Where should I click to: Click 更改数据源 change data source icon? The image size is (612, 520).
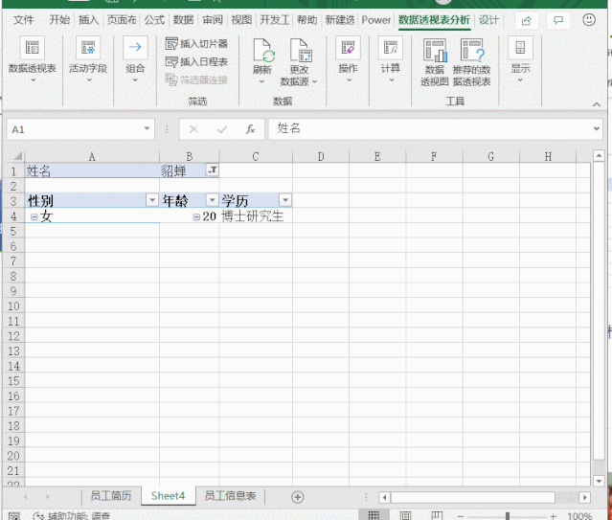300,51
